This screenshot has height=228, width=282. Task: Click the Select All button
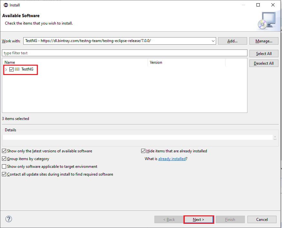264,53
